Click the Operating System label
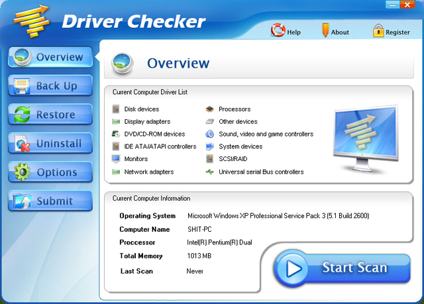This screenshot has width=424, height=304. tap(147, 216)
